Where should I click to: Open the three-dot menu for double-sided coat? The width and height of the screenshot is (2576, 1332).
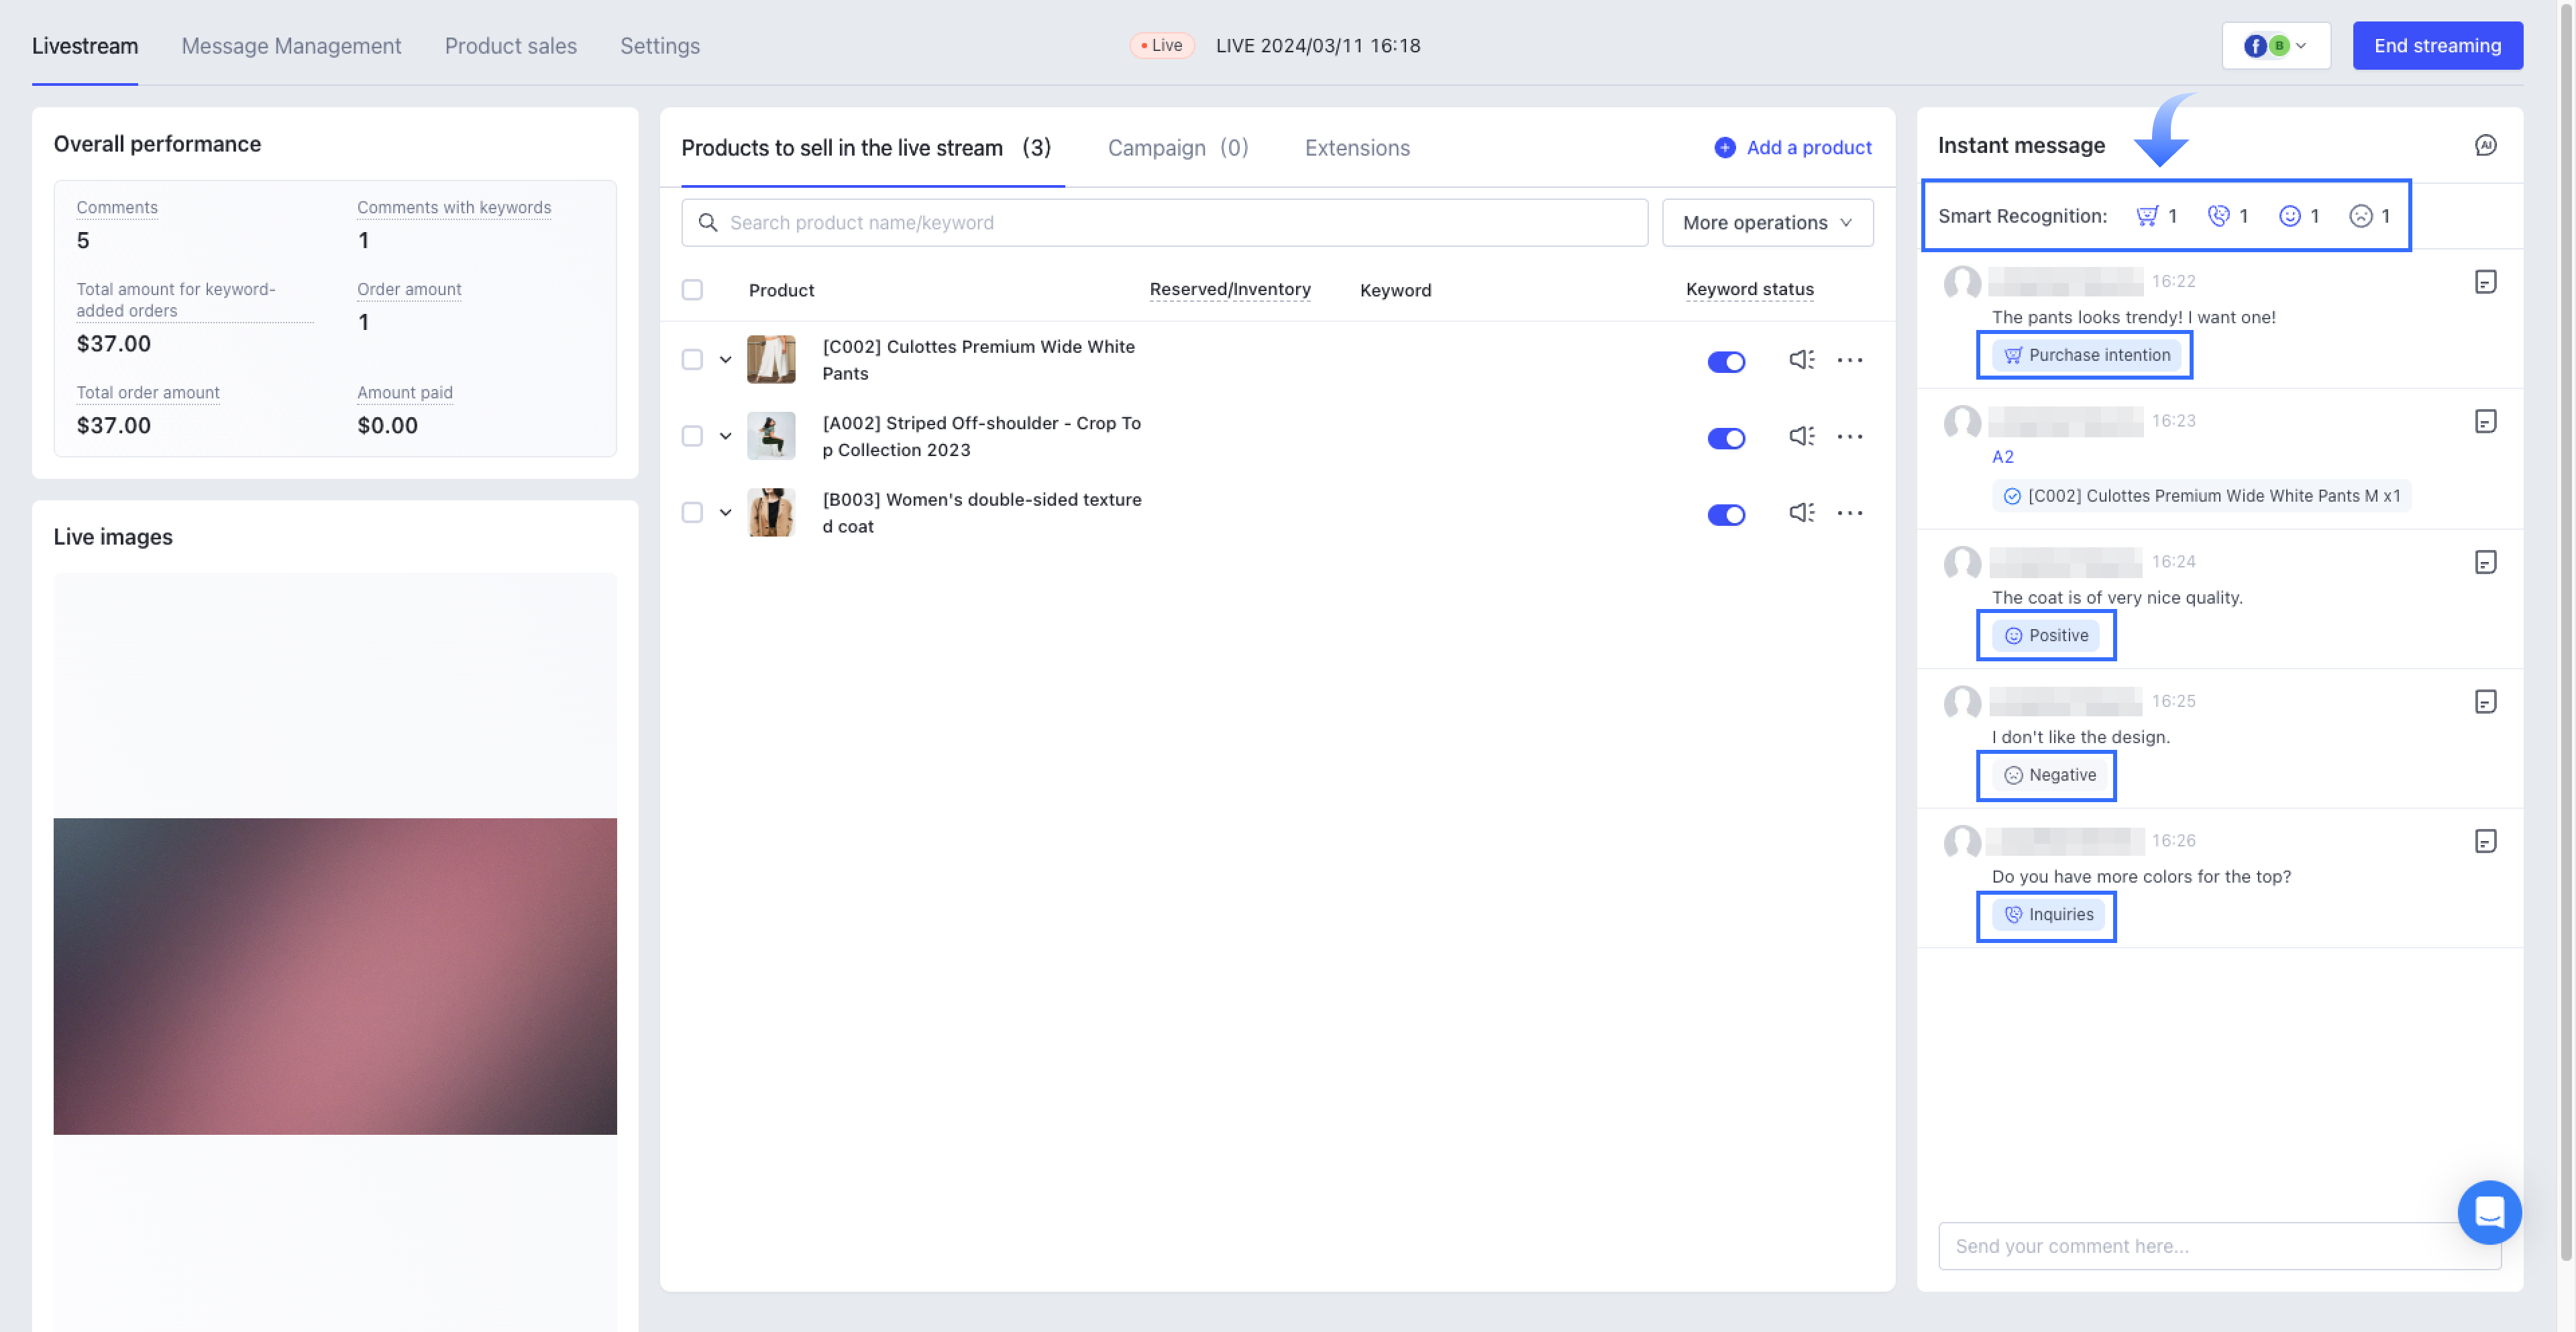[1849, 513]
